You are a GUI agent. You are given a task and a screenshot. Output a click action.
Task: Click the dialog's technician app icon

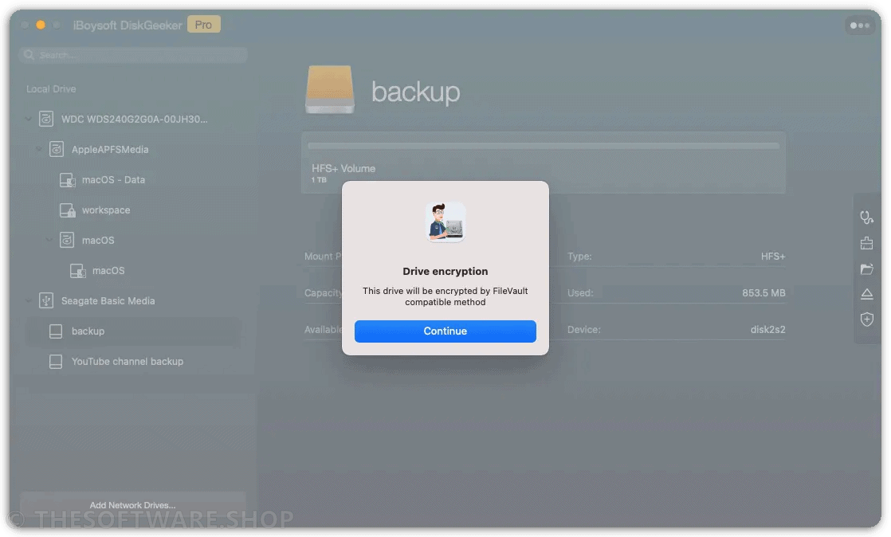point(445,222)
